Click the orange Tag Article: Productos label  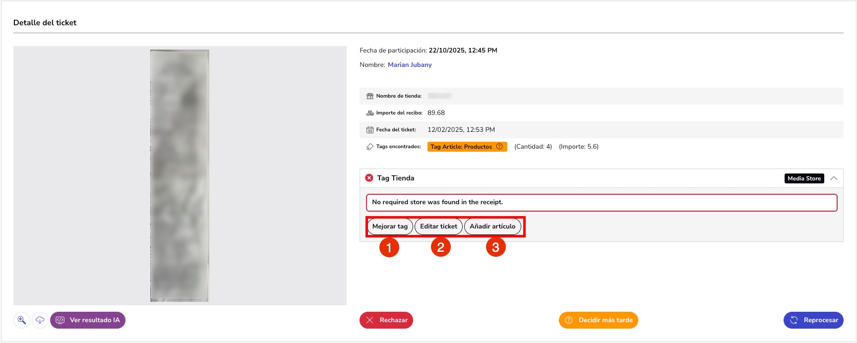(461, 147)
